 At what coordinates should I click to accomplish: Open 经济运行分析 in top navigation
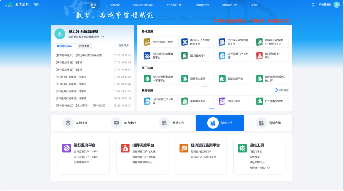pos(175,5)
